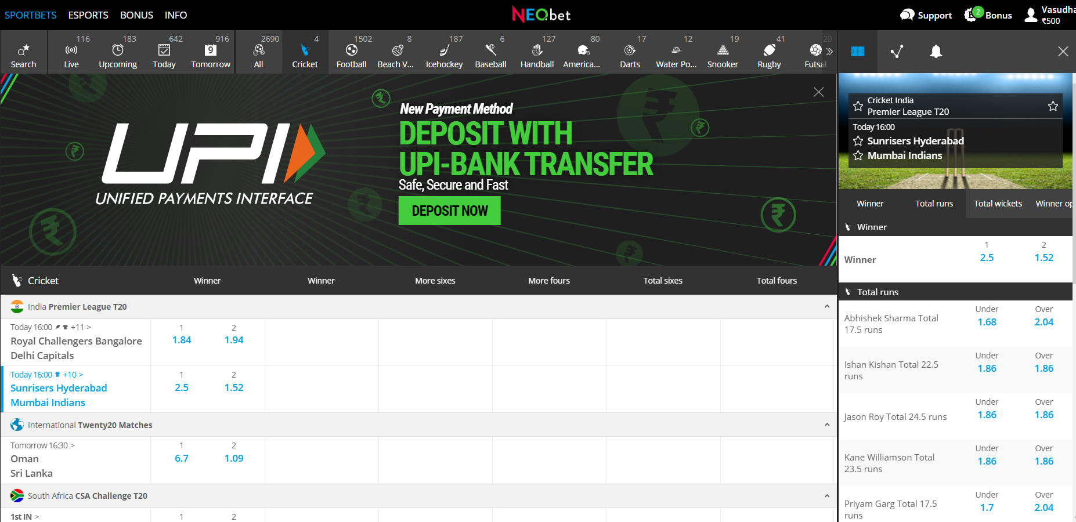
Task: Expand +10 markets for Sunrisers match
Action: (73, 375)
